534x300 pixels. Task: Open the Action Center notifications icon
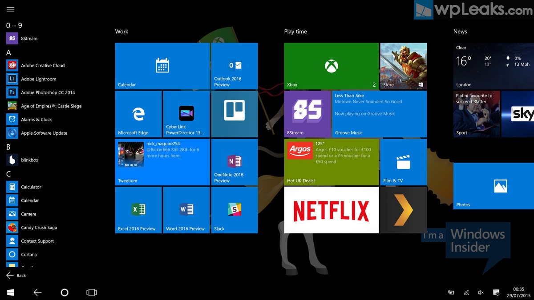pyautogui.click(x=496, y=292)
